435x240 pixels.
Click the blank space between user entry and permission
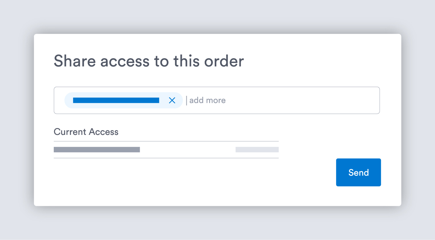188,150
